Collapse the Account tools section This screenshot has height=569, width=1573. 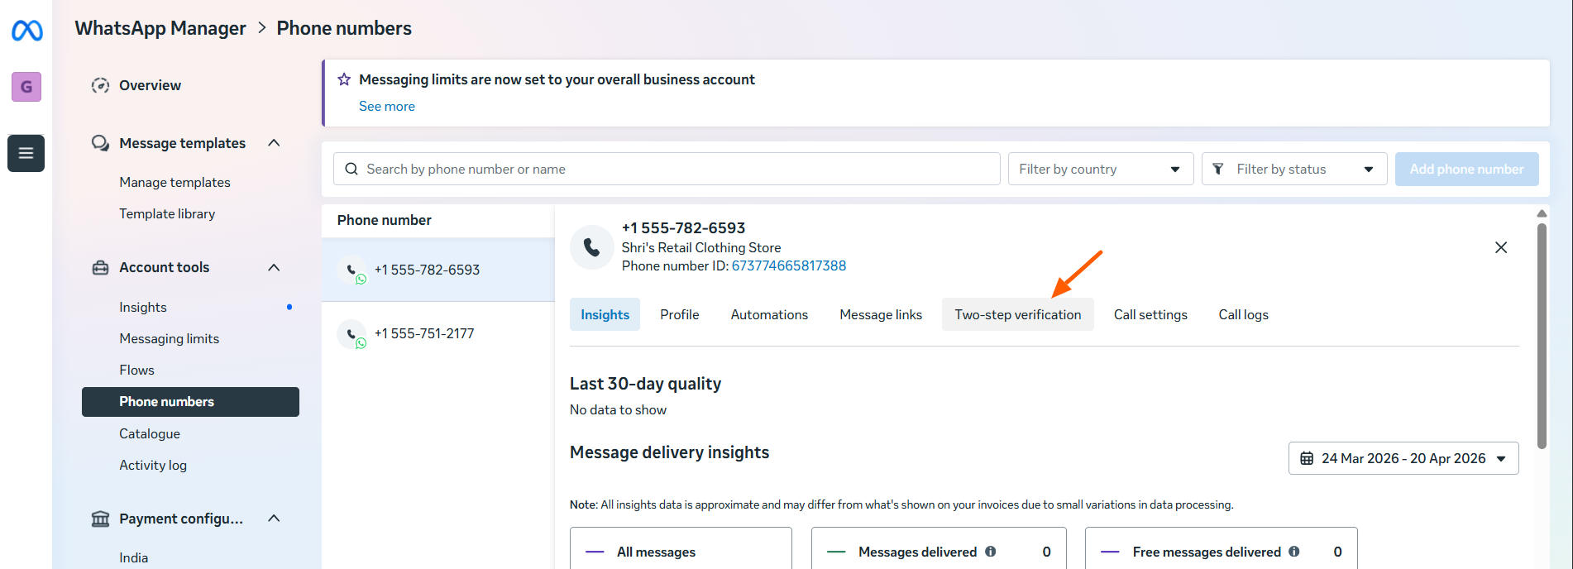tap(275, 267)
